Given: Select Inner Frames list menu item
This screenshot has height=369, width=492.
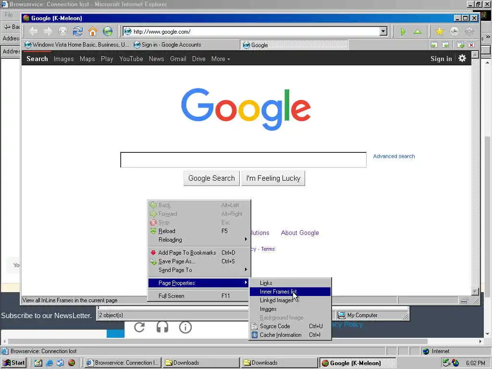Looking at the screenshot, I should pos(290,292).
